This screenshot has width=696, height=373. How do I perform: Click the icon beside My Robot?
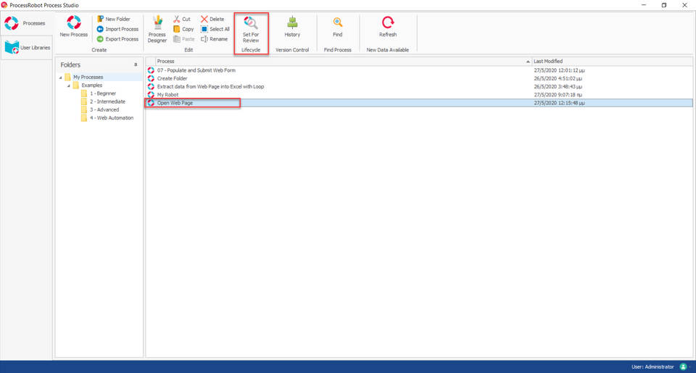[151, 95]
